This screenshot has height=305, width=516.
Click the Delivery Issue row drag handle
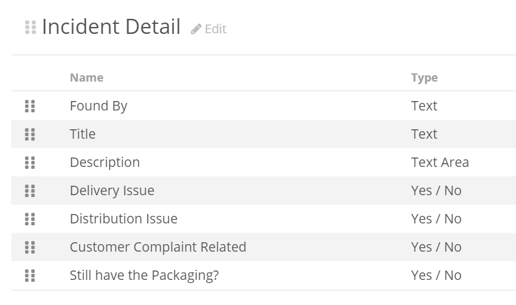click(30, 191)
